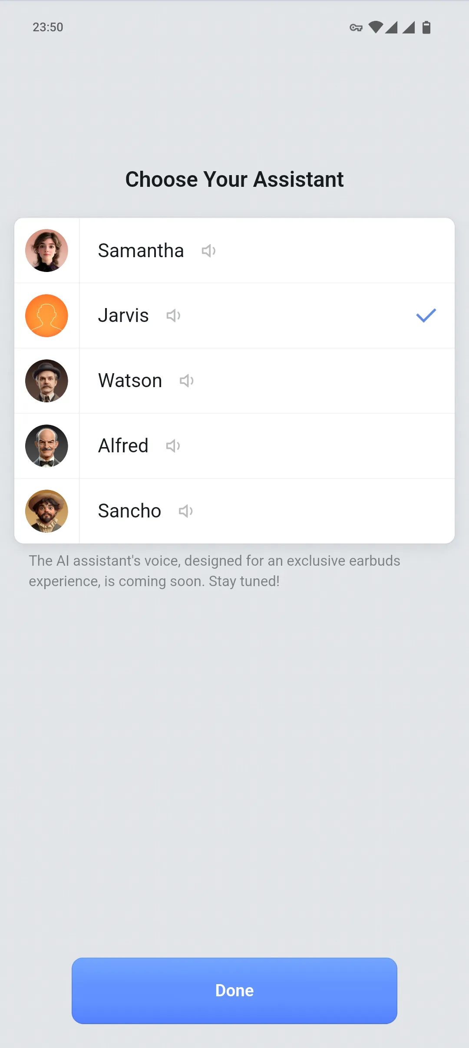
Task: Play Watson voice preview speaker icon
Action: (186, 381)
